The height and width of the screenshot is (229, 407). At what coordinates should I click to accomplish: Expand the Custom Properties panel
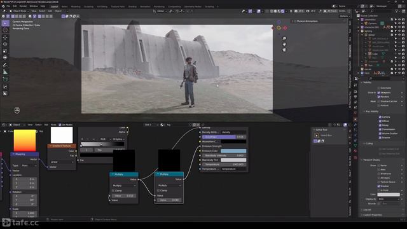(x=372, y=215)
